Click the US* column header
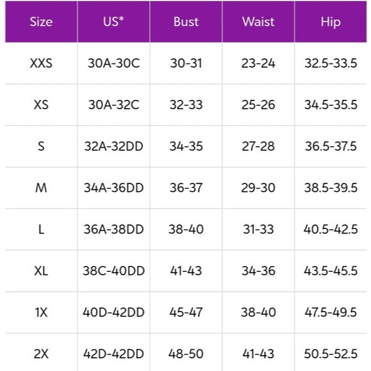 pyautogui.click(x=114, y=22)
